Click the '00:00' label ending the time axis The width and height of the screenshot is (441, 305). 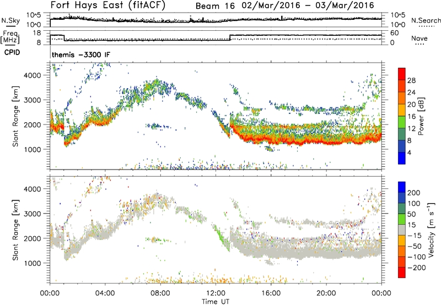(x=381, y=293)
